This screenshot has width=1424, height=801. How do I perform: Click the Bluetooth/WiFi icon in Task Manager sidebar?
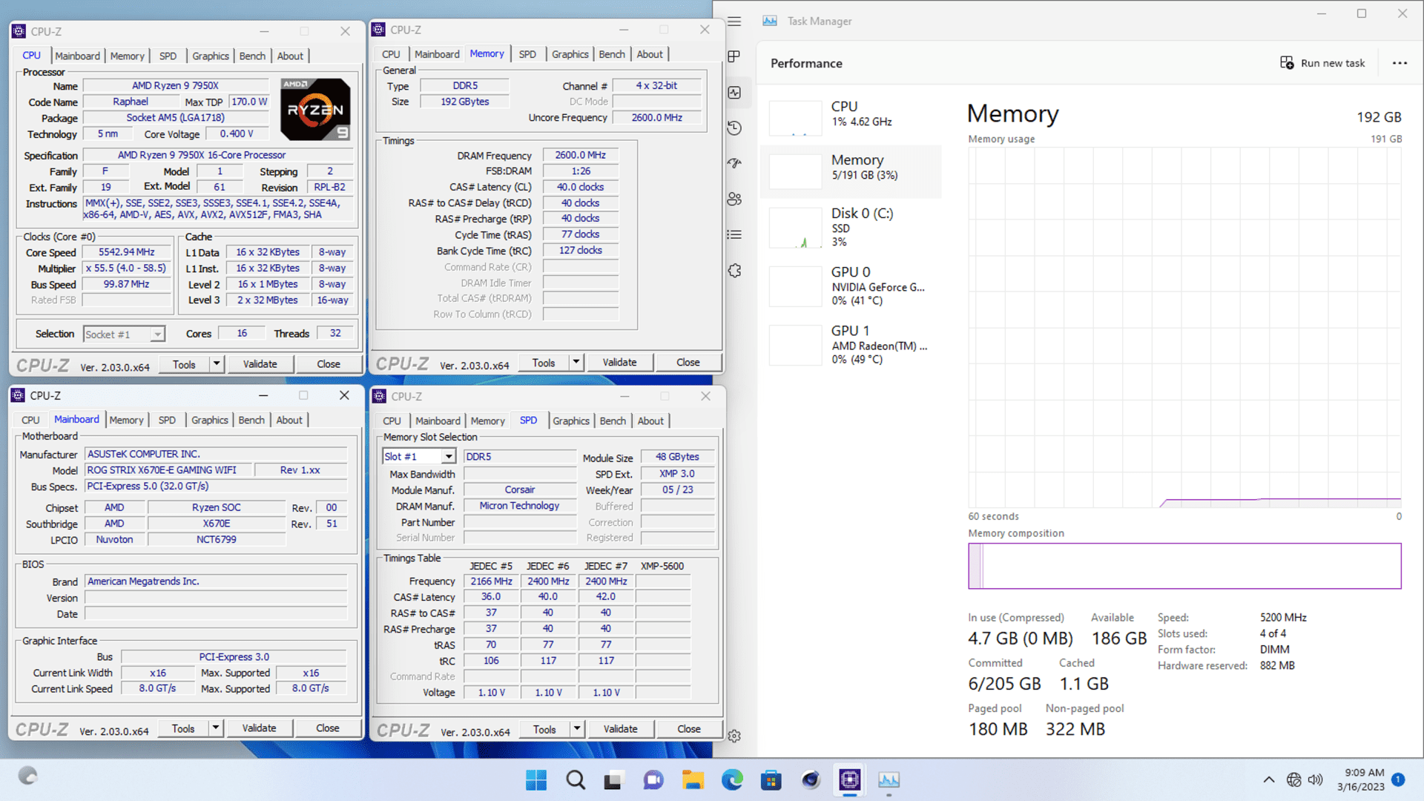(740, 166)
